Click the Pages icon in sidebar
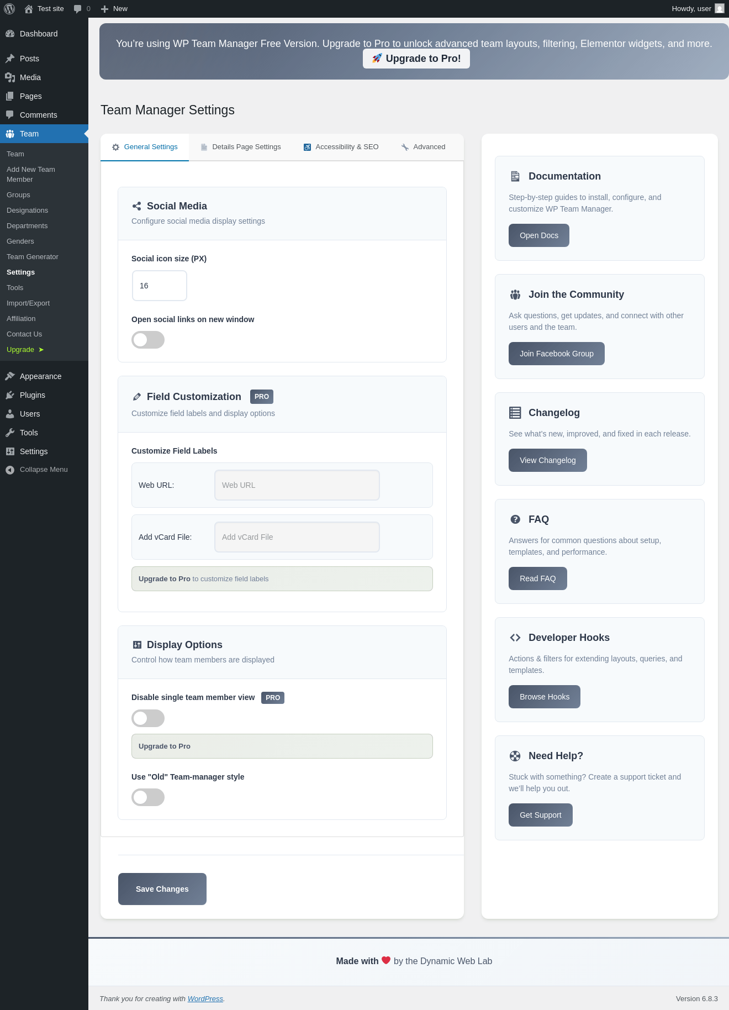The height and width of the screenshot is (1010, 729). (x=10, y=96)
